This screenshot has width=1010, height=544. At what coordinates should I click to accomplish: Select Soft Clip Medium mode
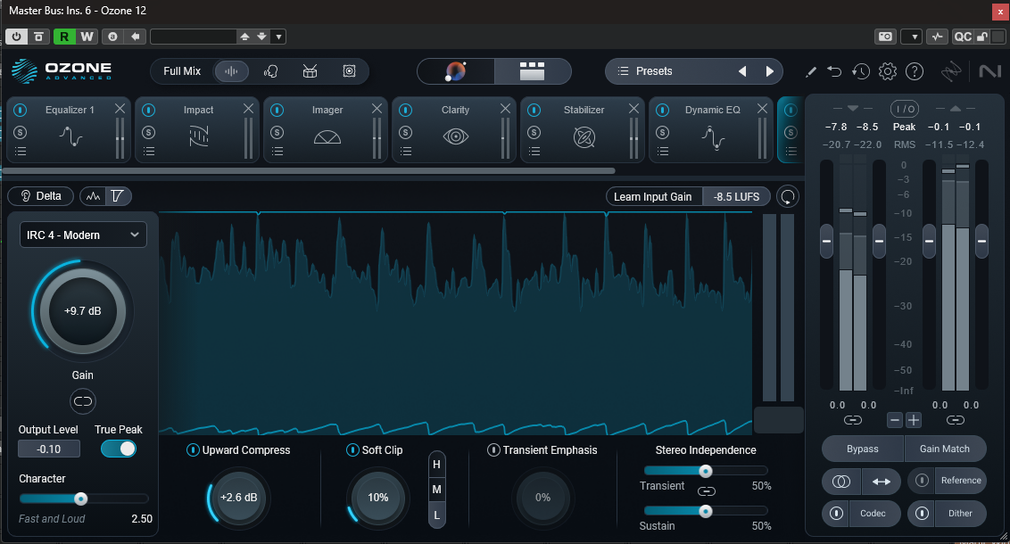click(x=436, y=490)
